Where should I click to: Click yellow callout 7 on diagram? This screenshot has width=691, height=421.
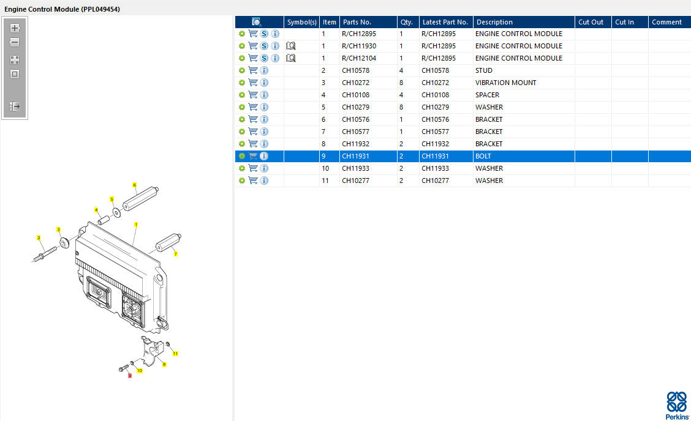(x=175, y=254)
